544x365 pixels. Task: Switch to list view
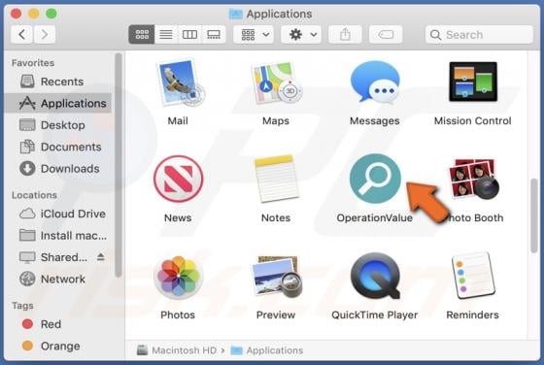click(x=166, y=34)
